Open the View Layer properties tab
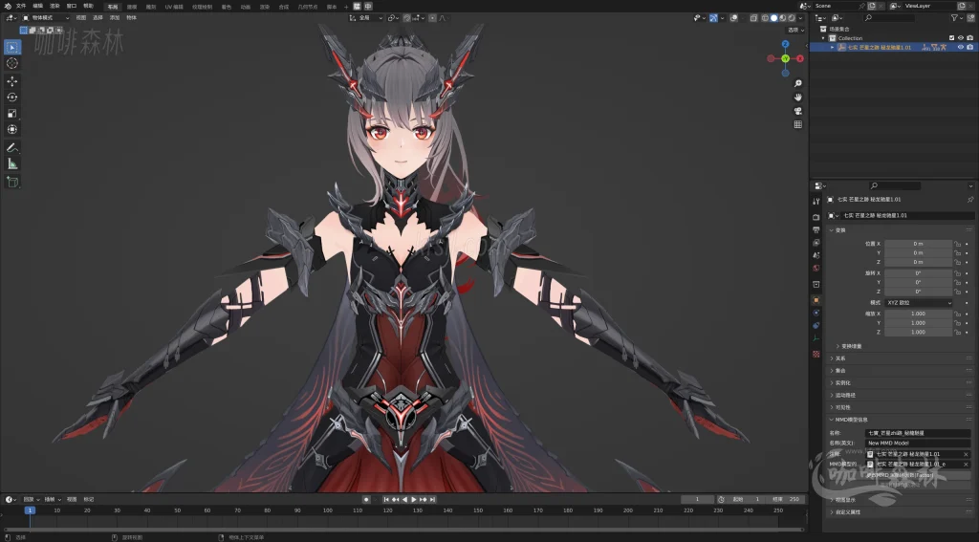 pos(816,242)
